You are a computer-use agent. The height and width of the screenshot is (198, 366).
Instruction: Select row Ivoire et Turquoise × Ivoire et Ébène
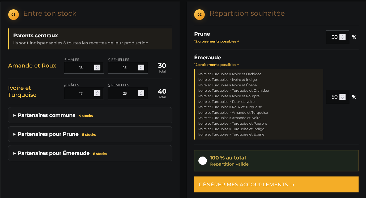click(x=227, y=85)
